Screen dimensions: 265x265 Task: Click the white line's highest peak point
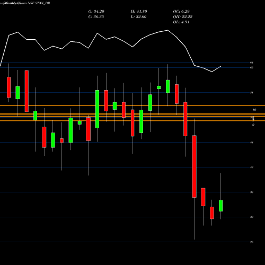167,30
